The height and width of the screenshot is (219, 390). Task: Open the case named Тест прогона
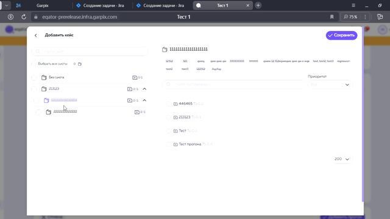tap(190, 144)
